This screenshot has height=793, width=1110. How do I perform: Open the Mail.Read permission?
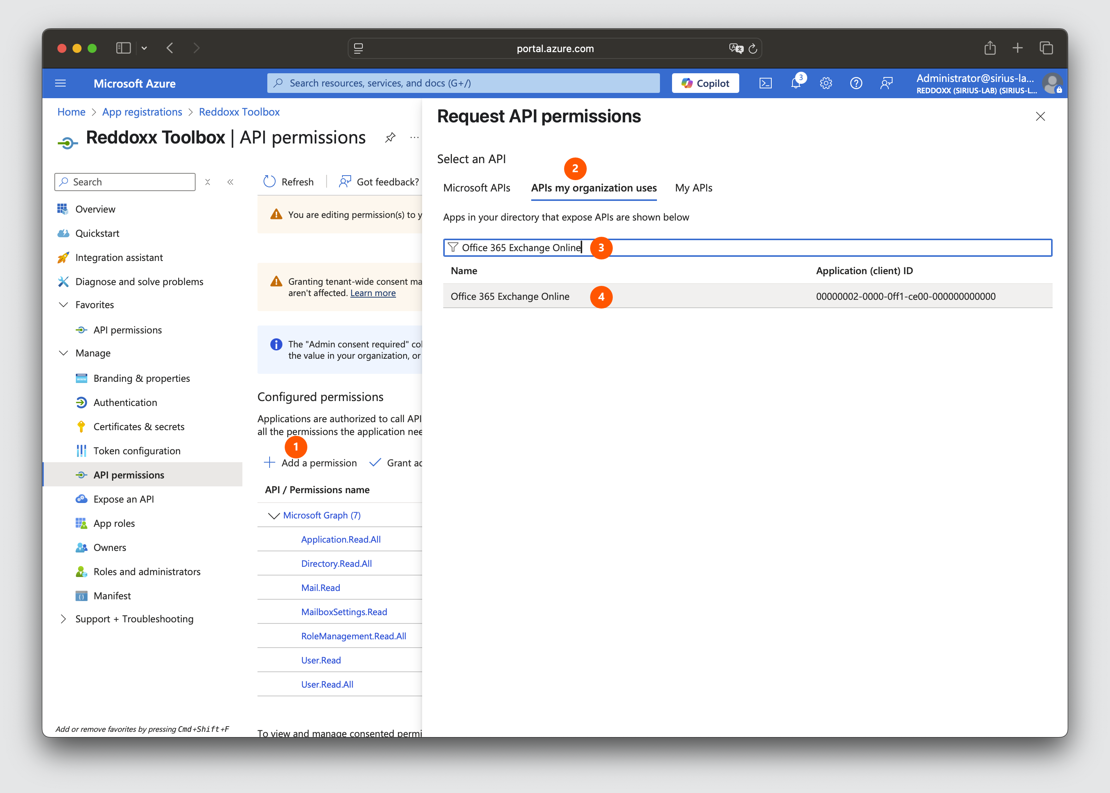point(321,588)
